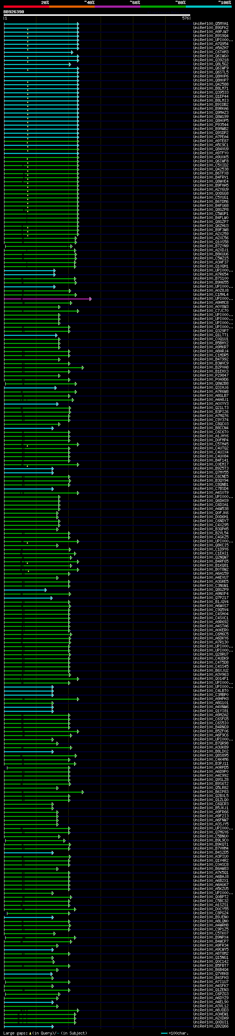Click the 576 end position label
Screen dimensions: 235x1036
(185, 18)
